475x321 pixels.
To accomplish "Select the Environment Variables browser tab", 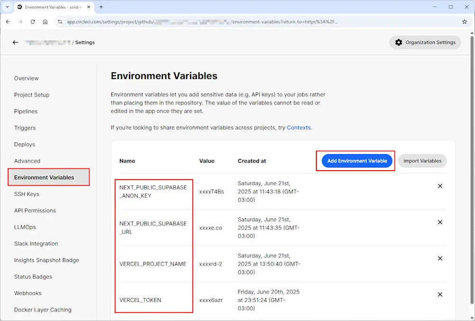I will 52,8.
